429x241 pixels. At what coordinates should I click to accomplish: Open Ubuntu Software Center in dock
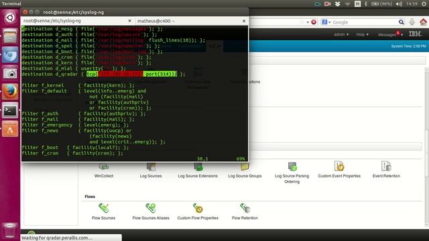click(10, 129)
